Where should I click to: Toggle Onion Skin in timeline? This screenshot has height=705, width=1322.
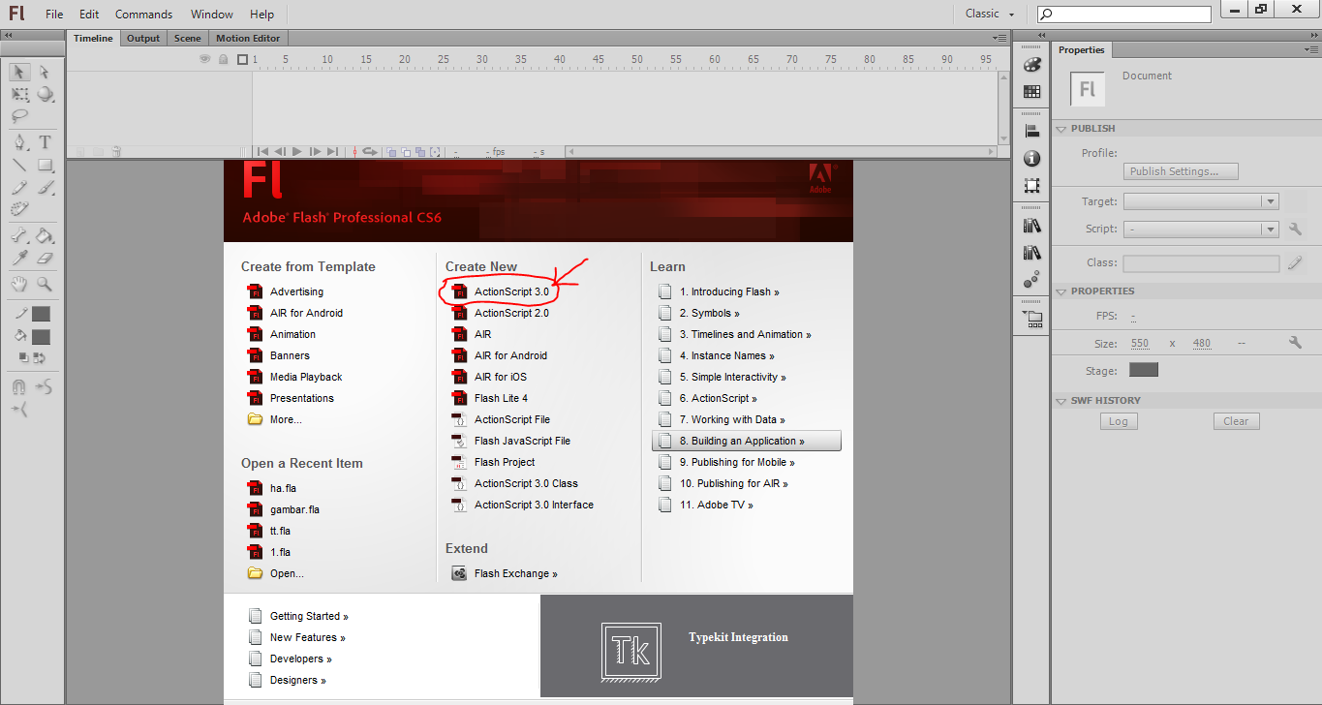[x=392, y=152]
